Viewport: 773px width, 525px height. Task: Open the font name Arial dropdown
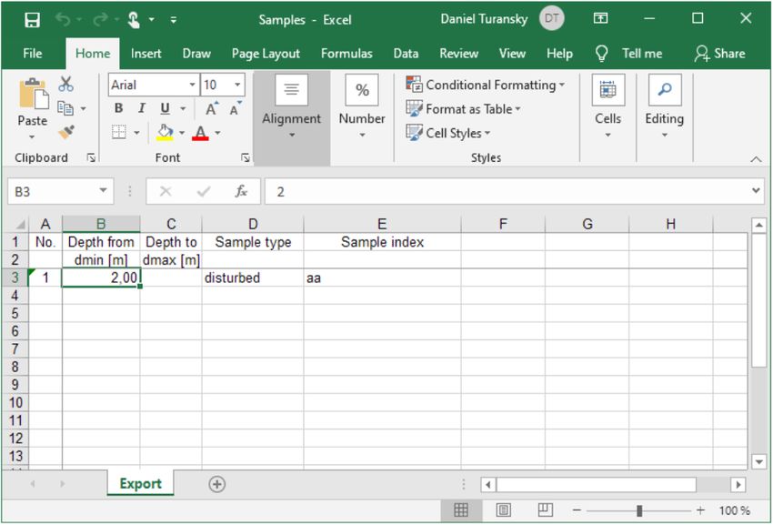[192, 85]
